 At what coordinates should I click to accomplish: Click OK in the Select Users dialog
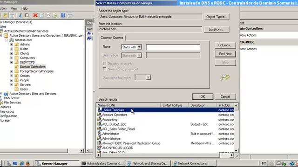[x=203, y=96]
